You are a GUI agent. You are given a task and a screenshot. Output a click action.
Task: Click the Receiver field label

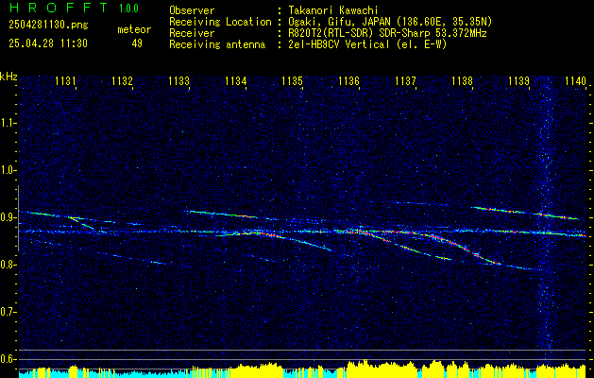tap(192, 33)
